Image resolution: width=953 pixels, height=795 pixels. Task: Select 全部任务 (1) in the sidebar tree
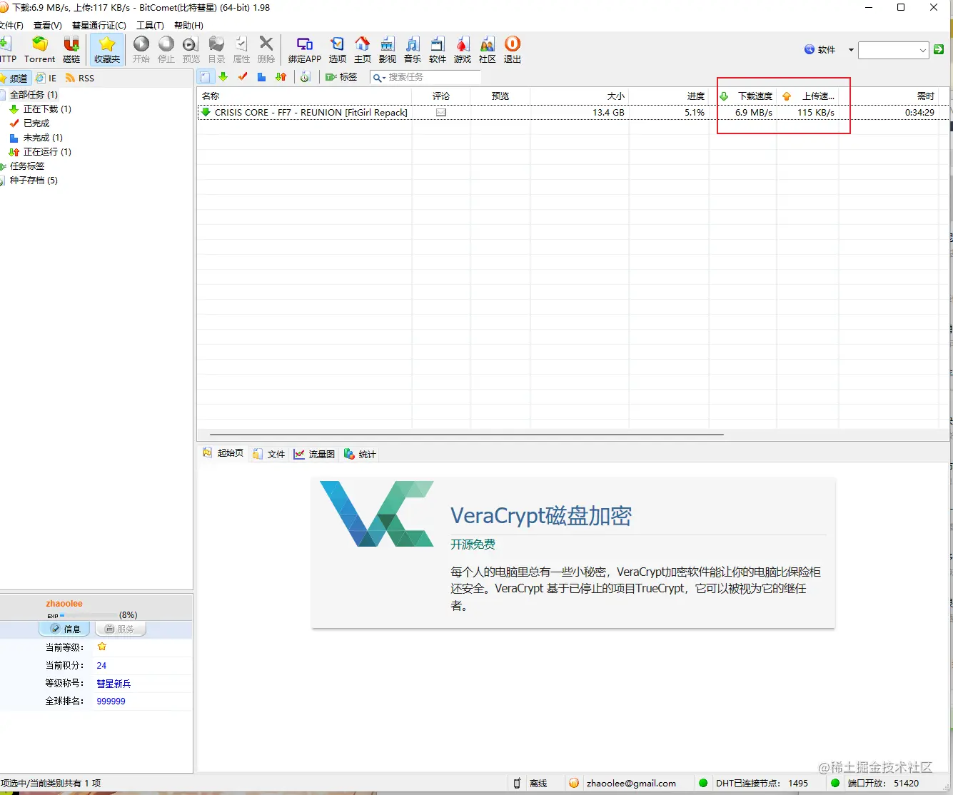pos(34,94)
